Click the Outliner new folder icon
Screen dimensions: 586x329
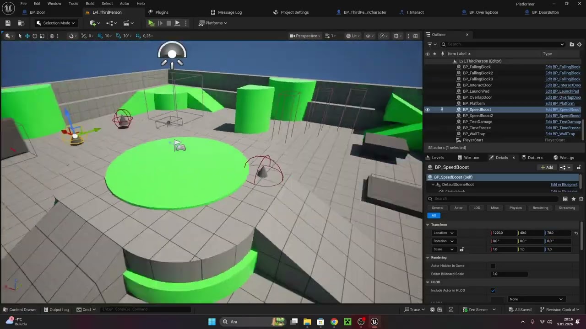click(x=572, y=44)
